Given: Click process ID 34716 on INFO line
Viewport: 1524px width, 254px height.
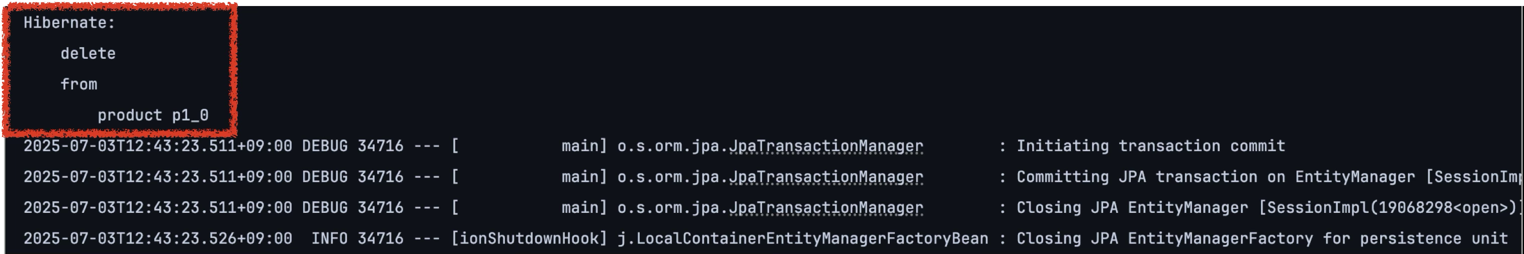Looking at the screenshot, I should 380,238.
